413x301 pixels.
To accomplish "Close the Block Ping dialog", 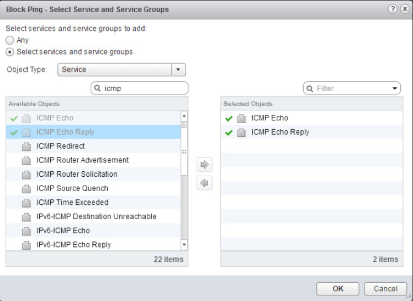I will coord(404,9).
